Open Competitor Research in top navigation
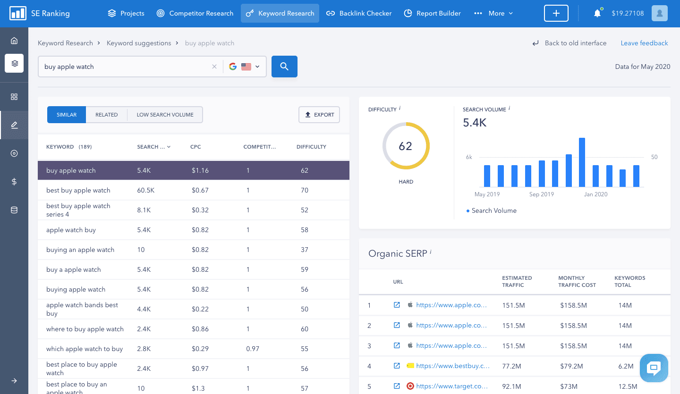The image size is (680, 394). [195, 13]
